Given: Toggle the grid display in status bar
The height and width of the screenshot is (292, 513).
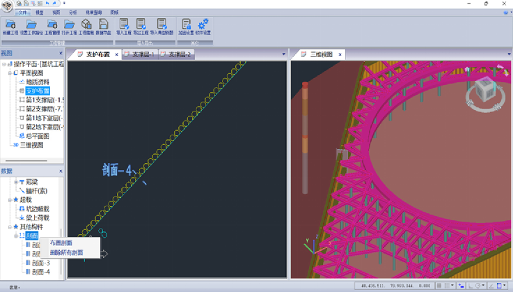Looking at the screenshot, I should click(440, 286).
